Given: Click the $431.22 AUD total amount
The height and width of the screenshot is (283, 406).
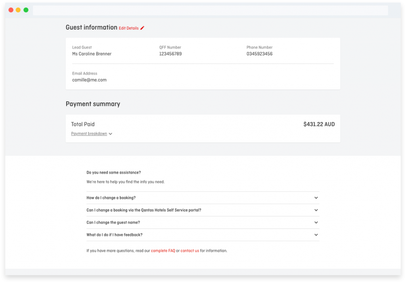Looking at the screenshot, I should pos(319,124).
